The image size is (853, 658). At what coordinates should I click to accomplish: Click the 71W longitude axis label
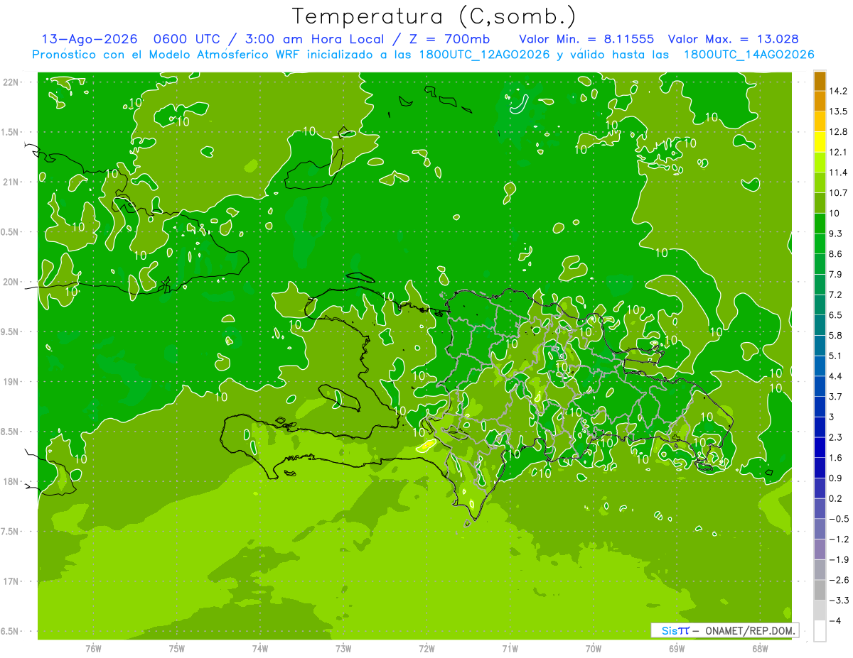(x=510, y=649)
